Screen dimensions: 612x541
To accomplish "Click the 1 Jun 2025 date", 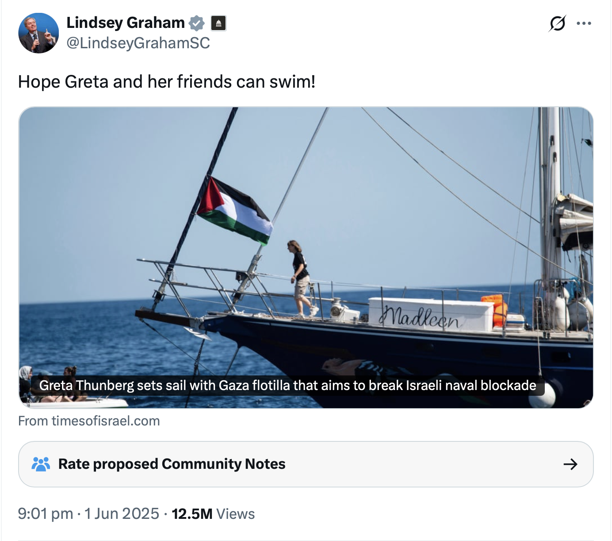I will 122,514.
